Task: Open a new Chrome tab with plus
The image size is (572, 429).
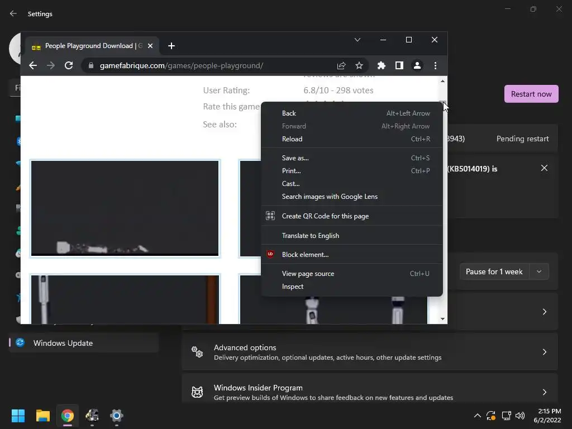Action: pos(171,46)
